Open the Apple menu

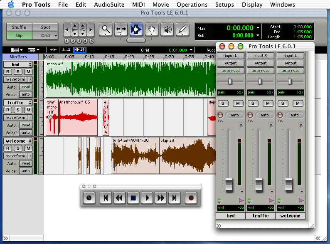(x=11, y=5)
